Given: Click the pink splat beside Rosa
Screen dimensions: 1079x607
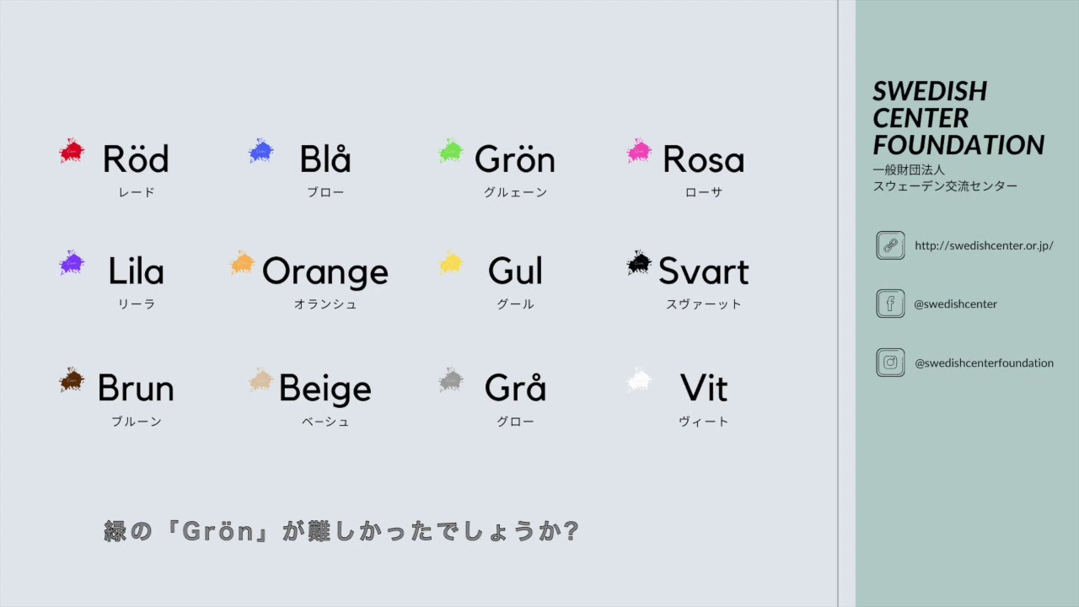Looking at the screenshot, I should (640, 152).
